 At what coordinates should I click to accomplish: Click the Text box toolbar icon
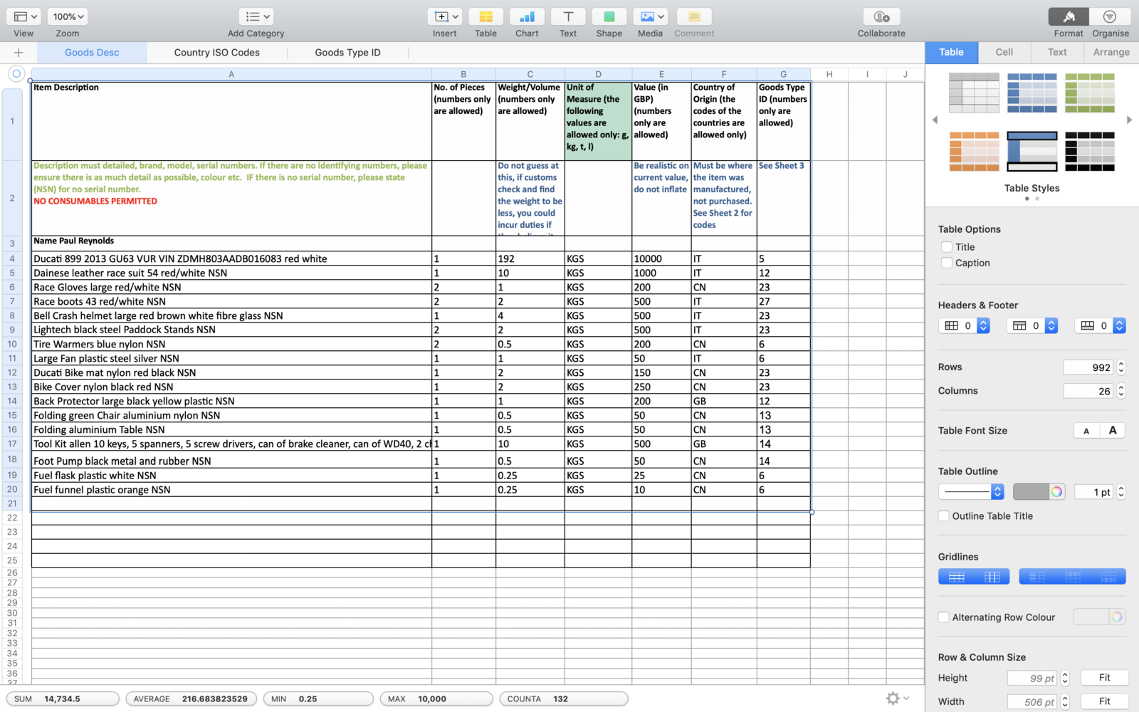(568, 17)
